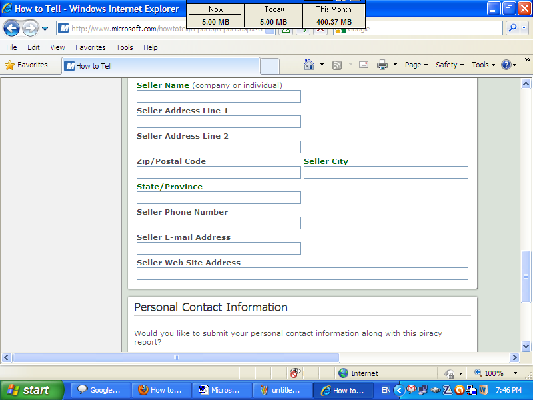
Task: Switch to Microsoft Word taskbar button
Action: pos(222,390)
